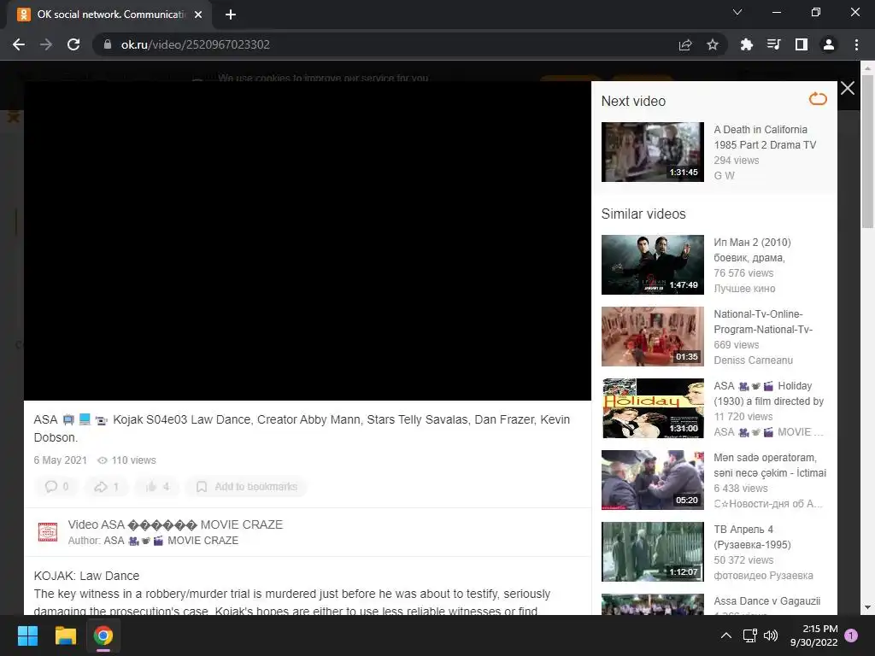Close the video overlay with the X

[847, 88]
